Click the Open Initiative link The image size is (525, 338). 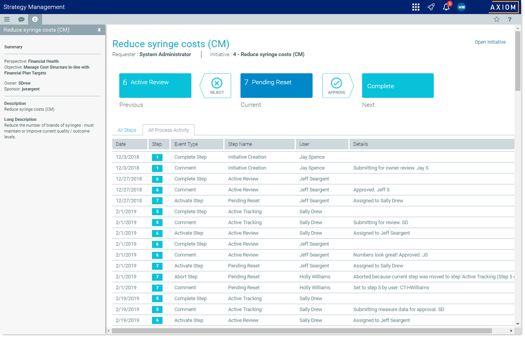pos(490,42)
